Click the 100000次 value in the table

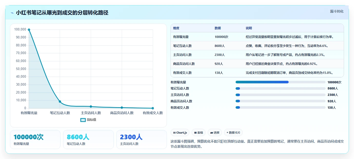click(221, 37)
